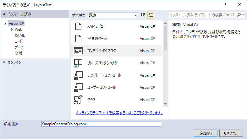
Task: Click the コンテンツ ダイアログ template icon
Action: click(78, 51)
